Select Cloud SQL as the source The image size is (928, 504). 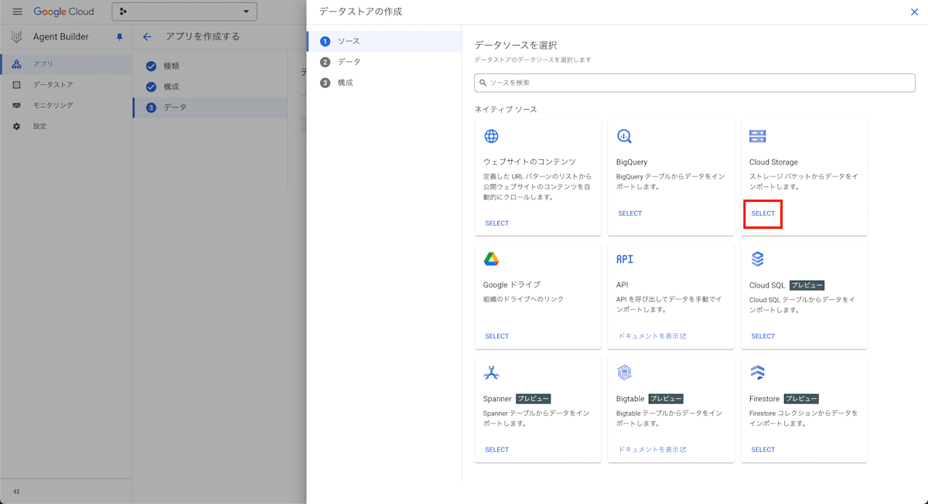click(x=763, y=336)
